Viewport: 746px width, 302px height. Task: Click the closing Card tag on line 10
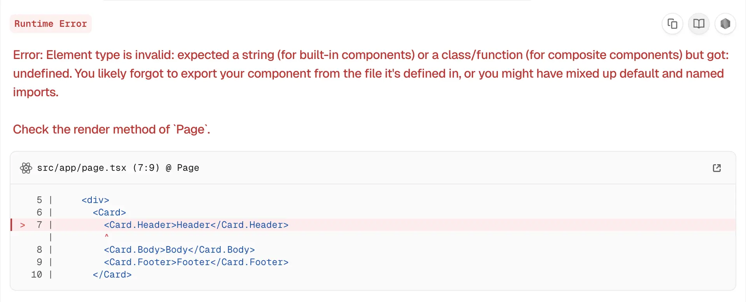point(112,275)
